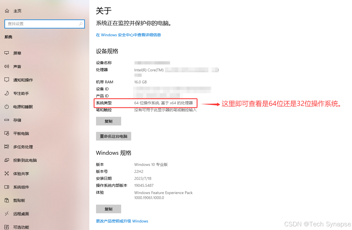
Task: Click the Home icon in sidebar
Action: [x=7, y=11]
